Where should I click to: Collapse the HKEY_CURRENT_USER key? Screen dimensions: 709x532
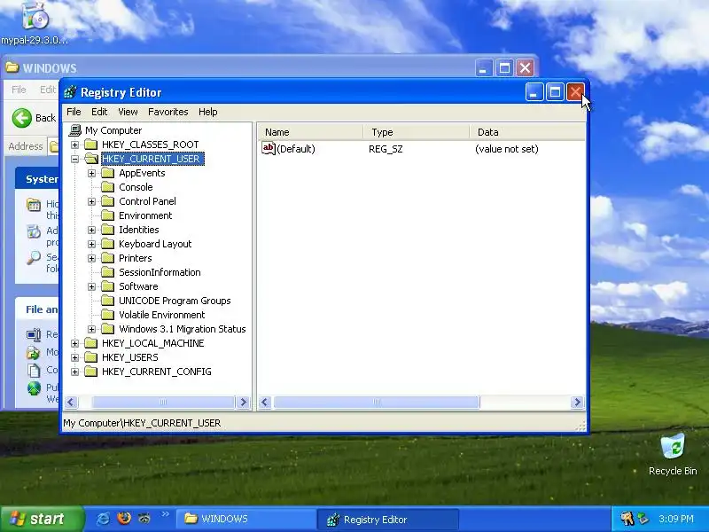pyautogui.click(x=74, y=159)
